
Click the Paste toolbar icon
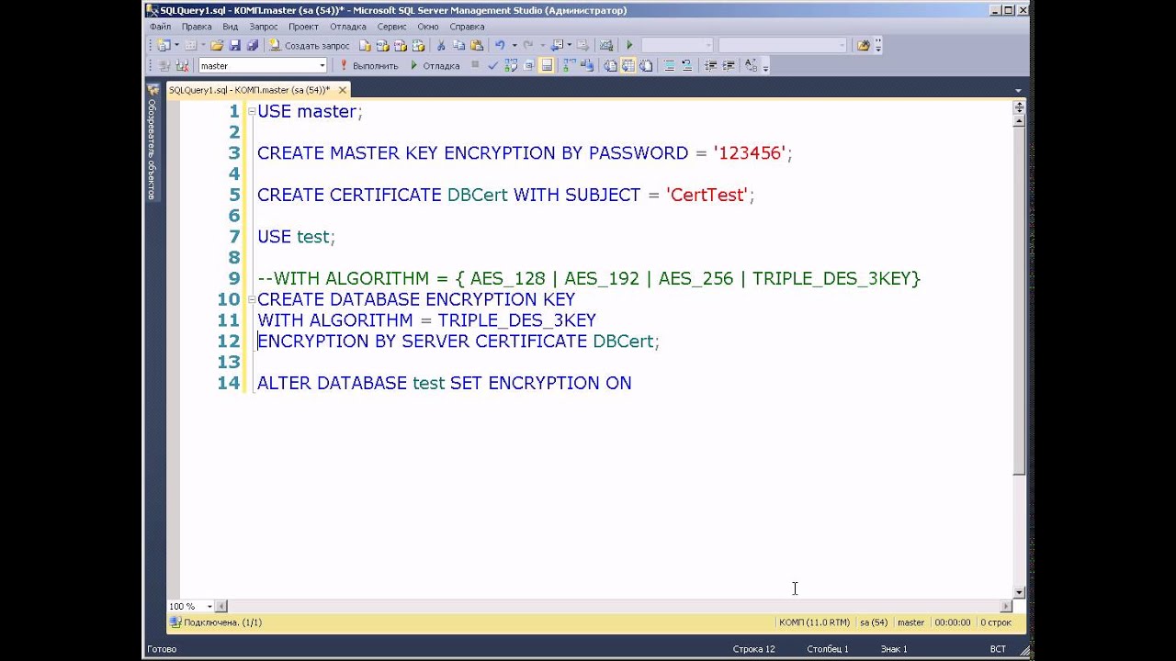477,45
